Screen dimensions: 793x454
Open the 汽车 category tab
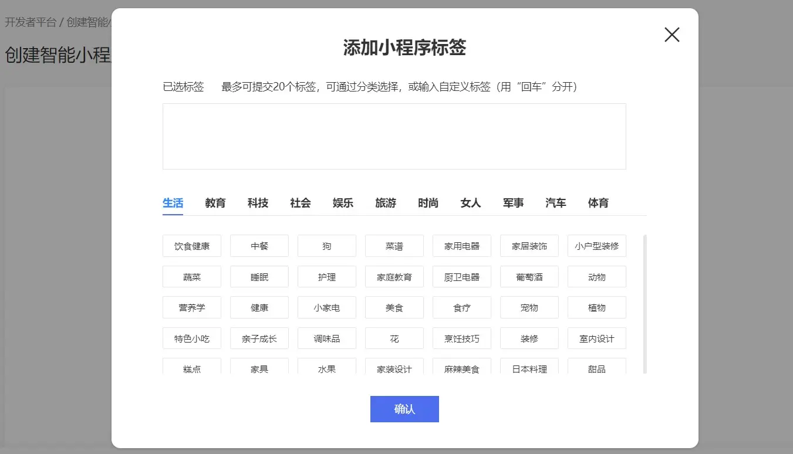[555, 203]
